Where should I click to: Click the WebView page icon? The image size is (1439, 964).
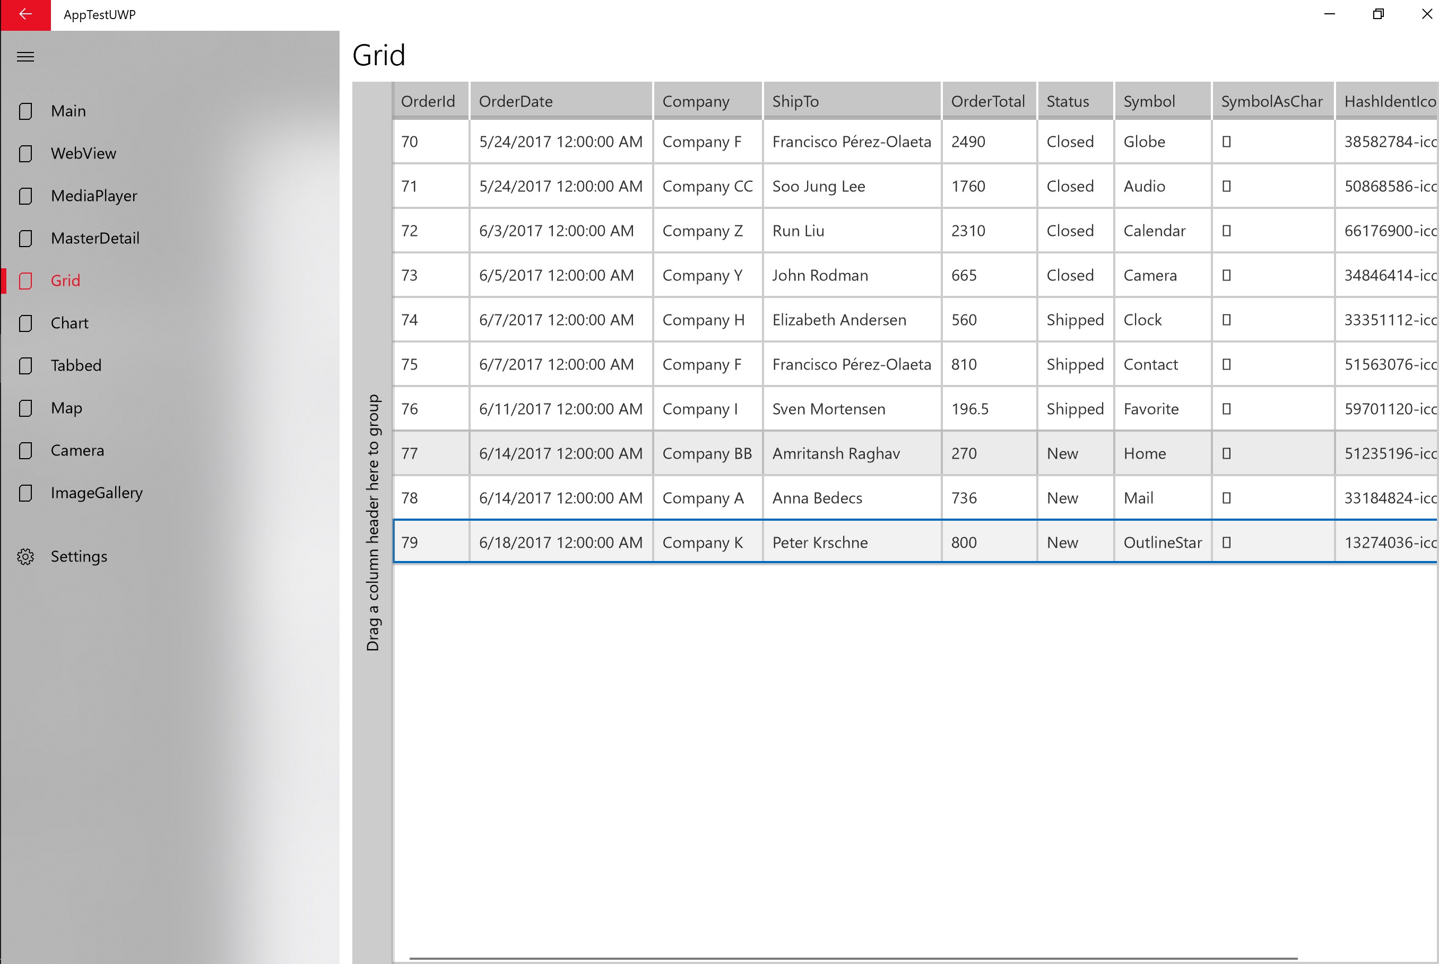(25, 154)
